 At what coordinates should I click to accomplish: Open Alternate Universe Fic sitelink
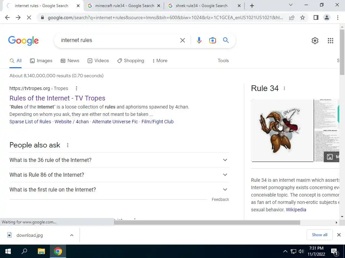(115, 122)
